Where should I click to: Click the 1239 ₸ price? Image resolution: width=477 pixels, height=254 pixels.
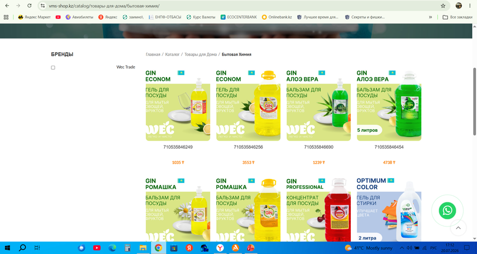tap(319, 162)
